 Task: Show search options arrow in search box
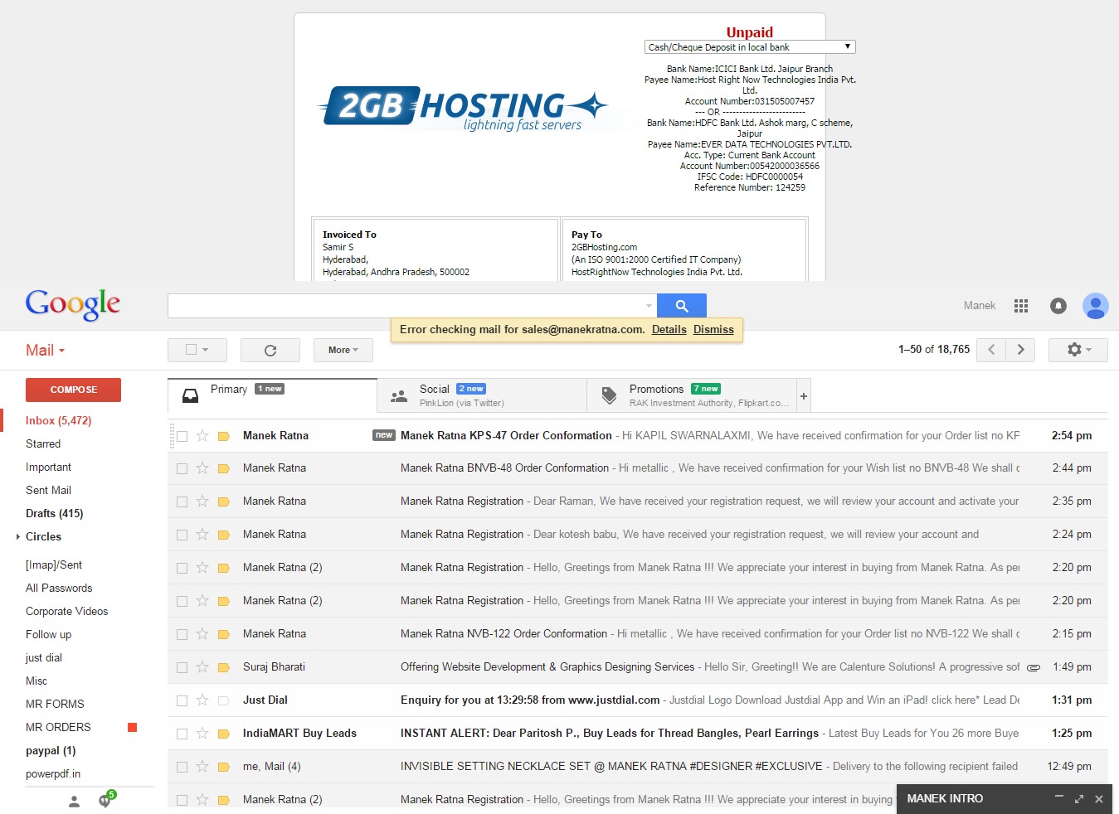click(649, 306)
